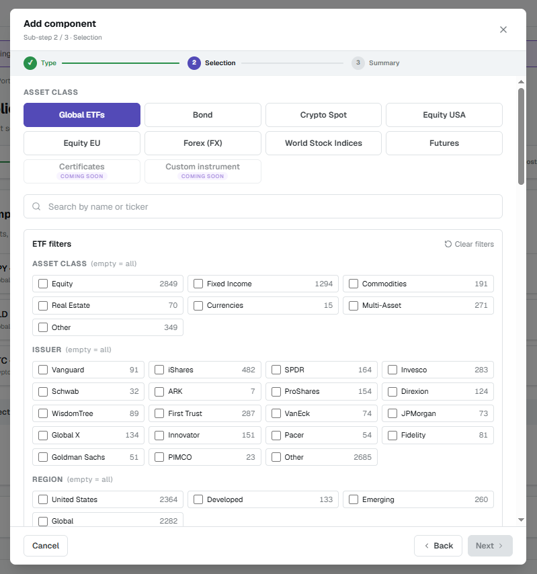
Task: Toggle the ARK issuer filter
Action: (x=159, y=392)
